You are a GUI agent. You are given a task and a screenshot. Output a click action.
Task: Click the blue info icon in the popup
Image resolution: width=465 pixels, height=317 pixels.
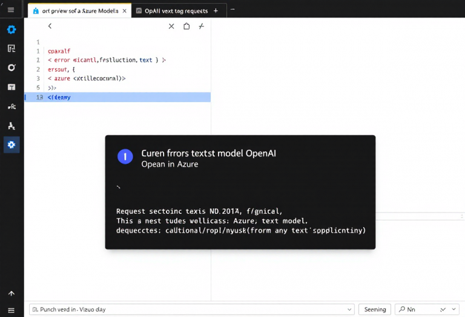[125, 156]
